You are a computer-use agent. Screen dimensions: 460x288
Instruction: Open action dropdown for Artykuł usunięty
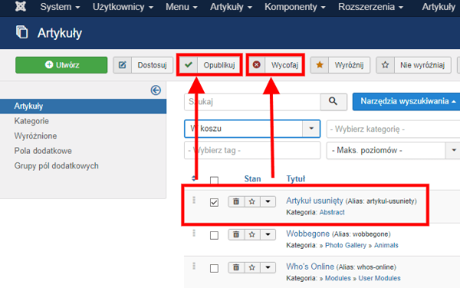[268, 201]
